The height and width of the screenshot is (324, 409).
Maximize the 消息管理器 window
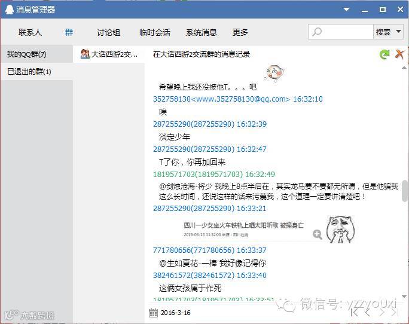point(383,10)
